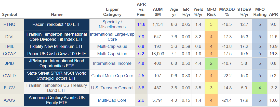Open the PTNQ symbol link

point(9,25)
